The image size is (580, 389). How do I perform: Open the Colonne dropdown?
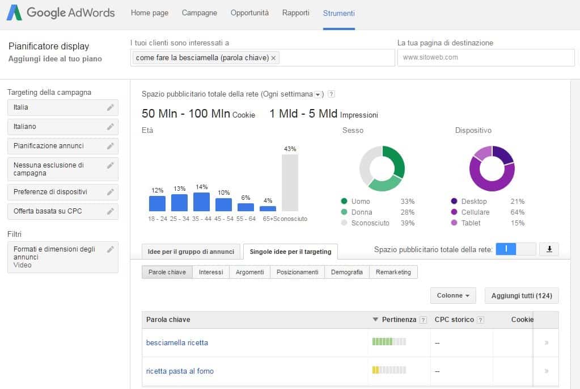(452, 295)
